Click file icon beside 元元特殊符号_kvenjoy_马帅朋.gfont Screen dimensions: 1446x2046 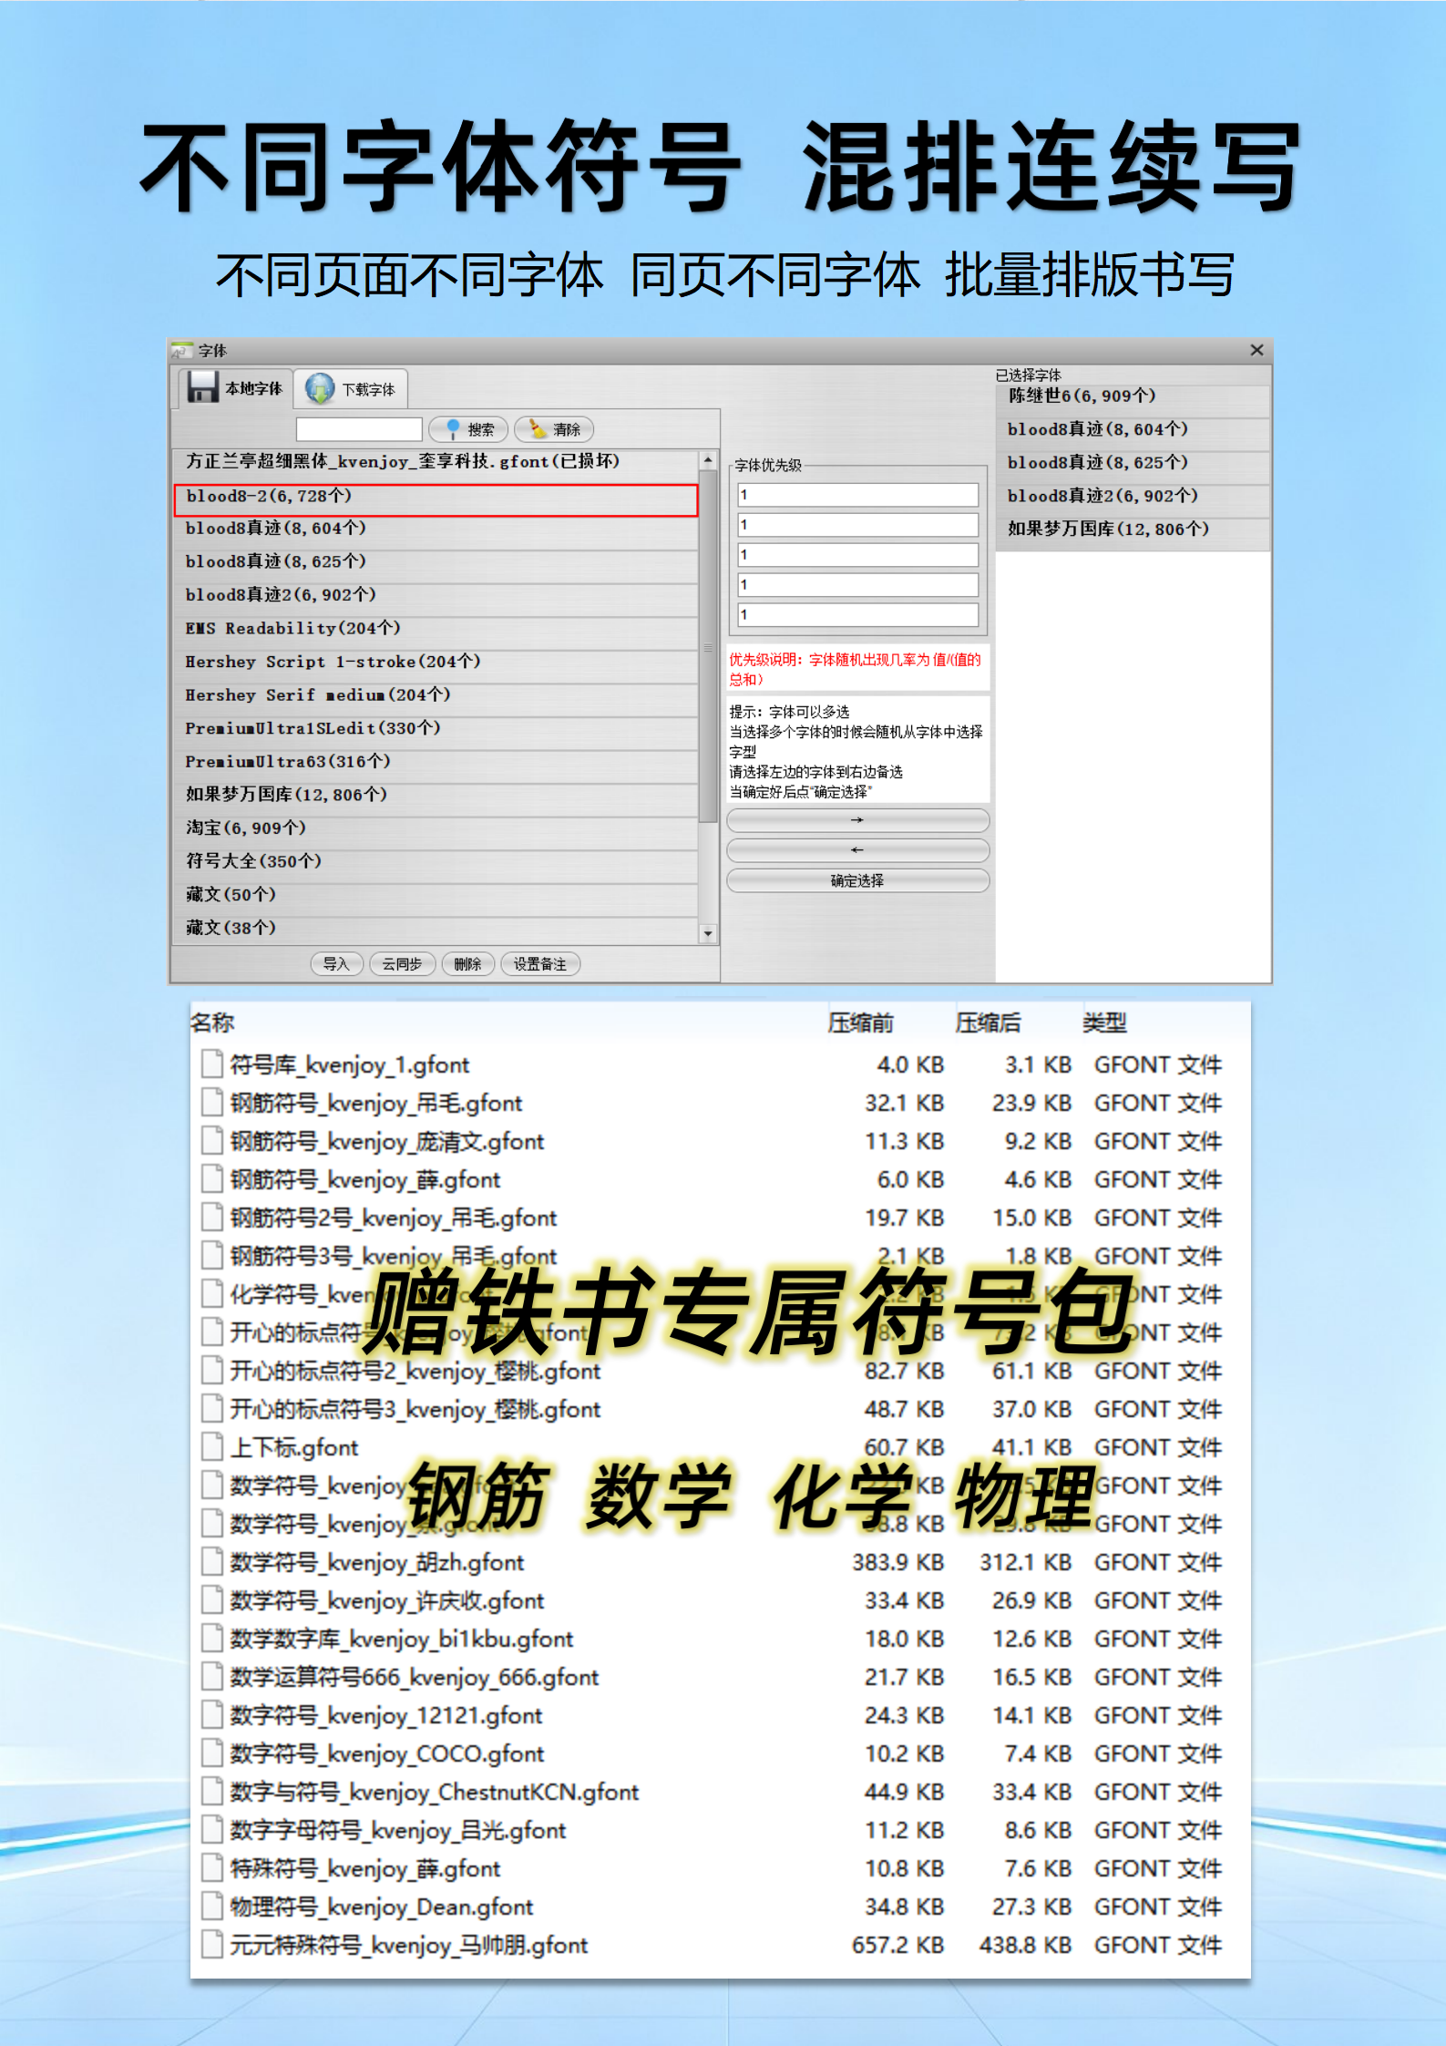coord(212,1944)
